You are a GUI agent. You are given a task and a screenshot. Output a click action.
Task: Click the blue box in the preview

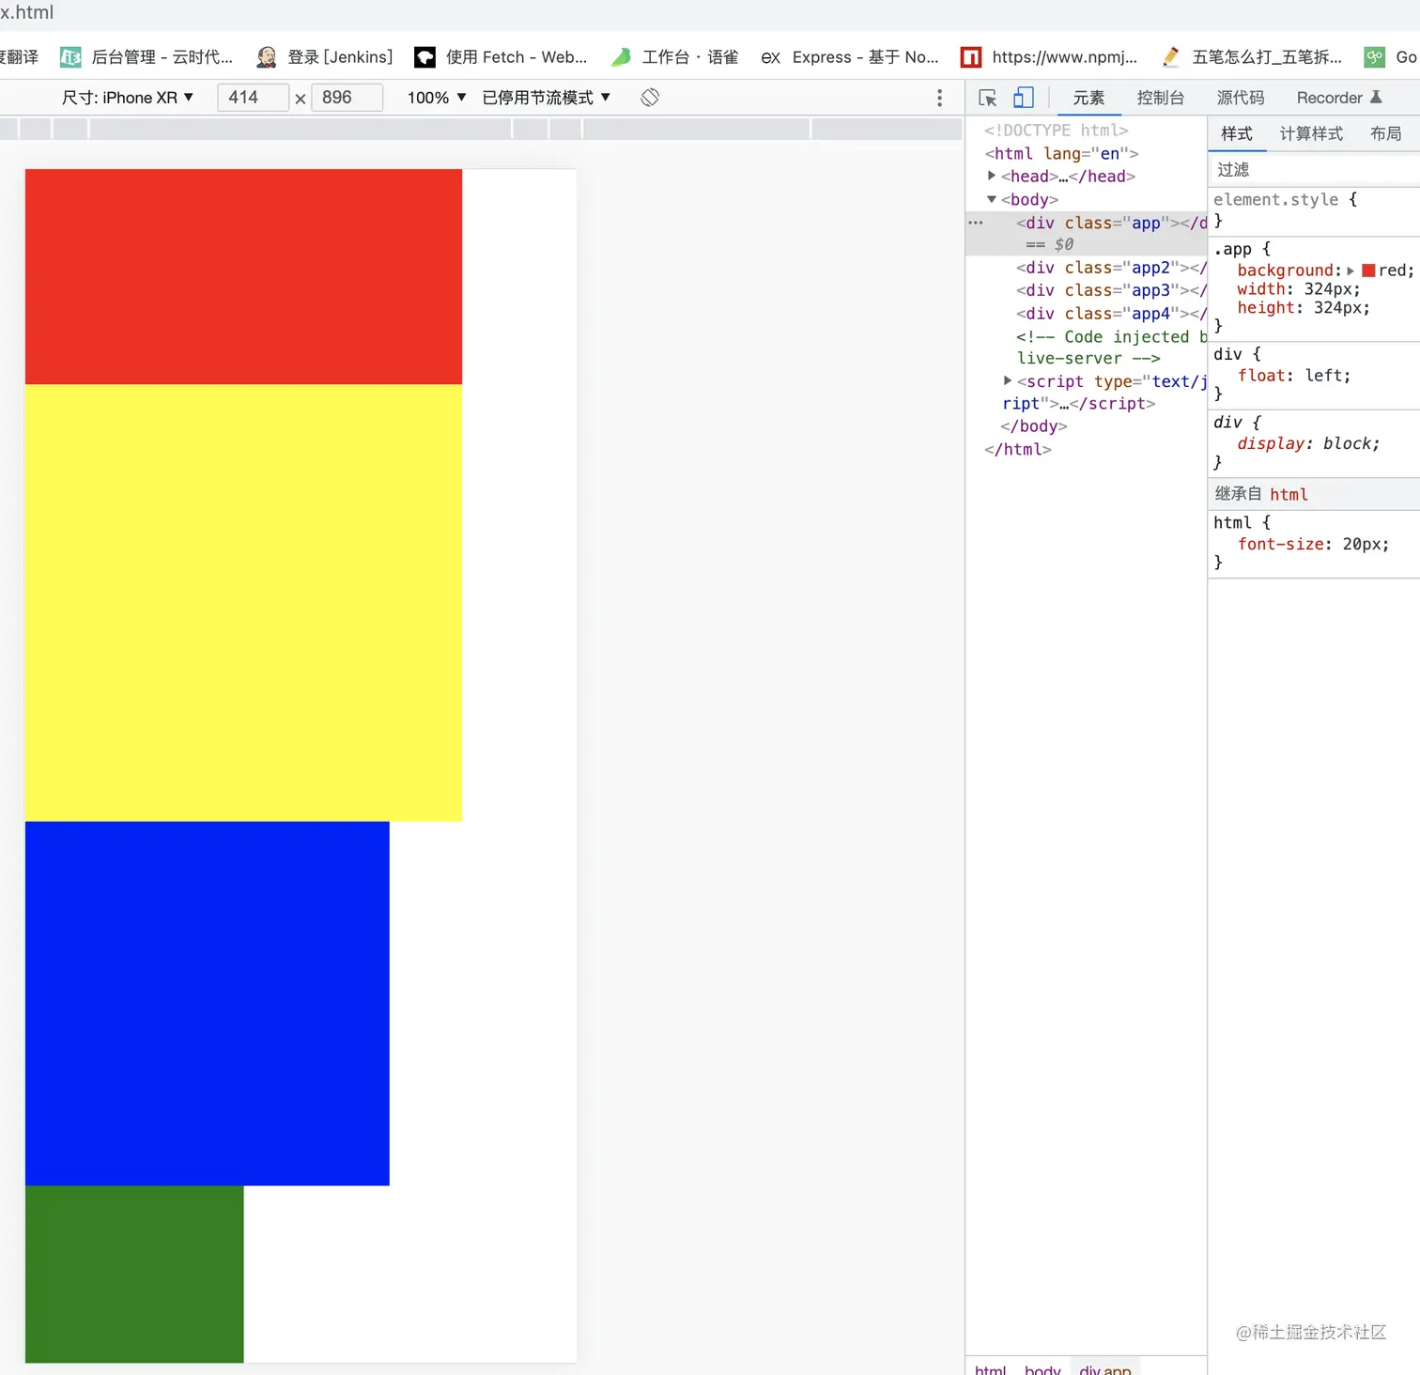[x=208, y=1004]
